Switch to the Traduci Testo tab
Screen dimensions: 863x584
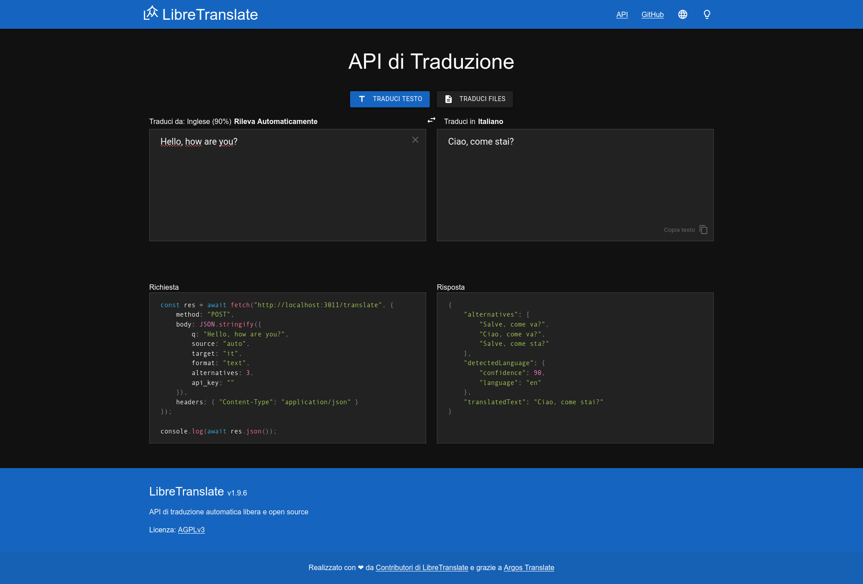point(390,99)
